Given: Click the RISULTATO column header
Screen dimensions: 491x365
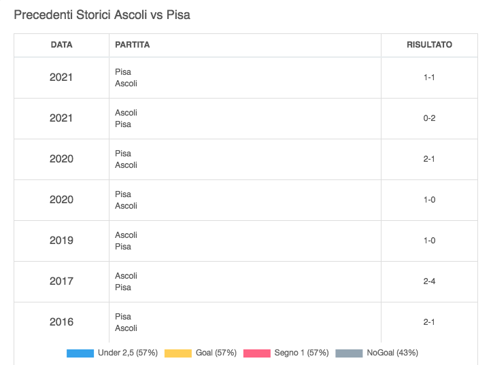Looking at the screenshot, I should 429,45.
